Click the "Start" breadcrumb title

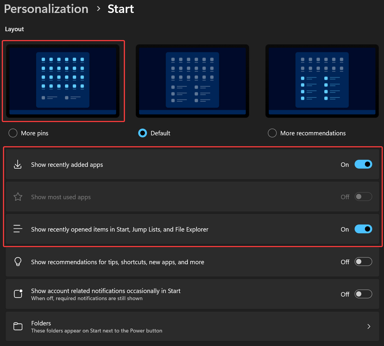coord(121,9)
